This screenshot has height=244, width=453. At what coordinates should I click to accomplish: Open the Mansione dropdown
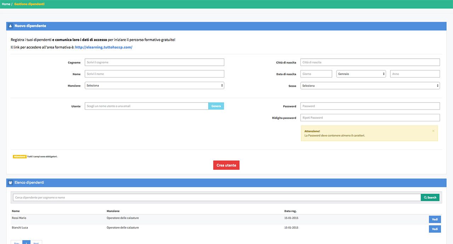pyautogui.click(x=154, y=86)
